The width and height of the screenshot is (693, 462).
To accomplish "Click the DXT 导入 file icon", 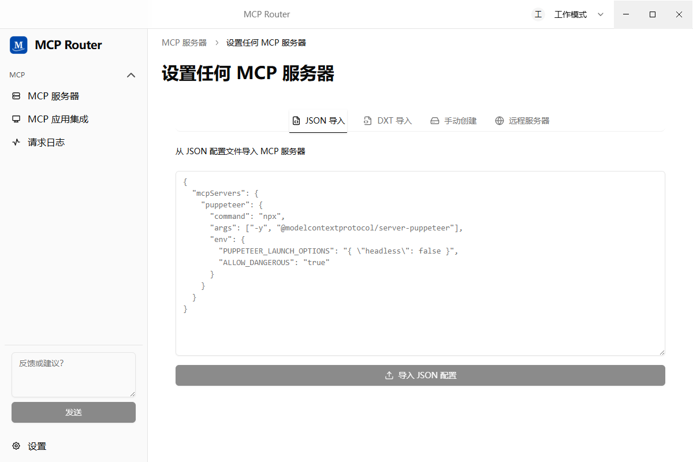I will click(x=367, y=121).
